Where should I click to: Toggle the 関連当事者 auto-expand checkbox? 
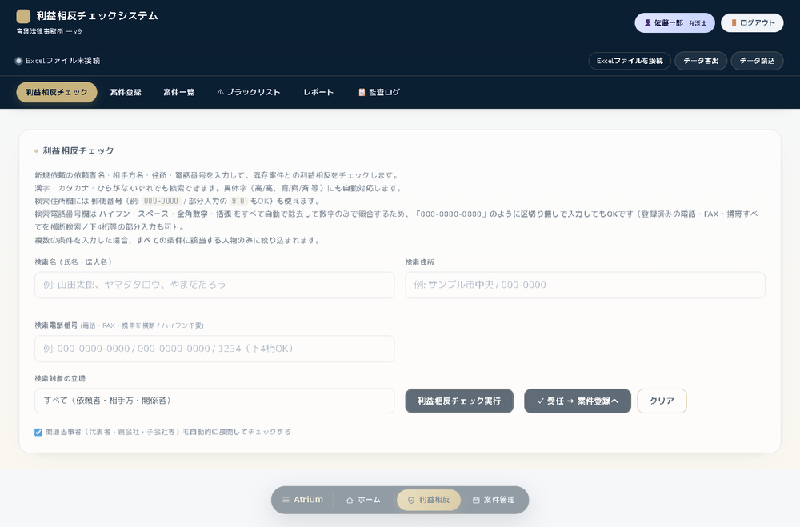pos(38,432)
